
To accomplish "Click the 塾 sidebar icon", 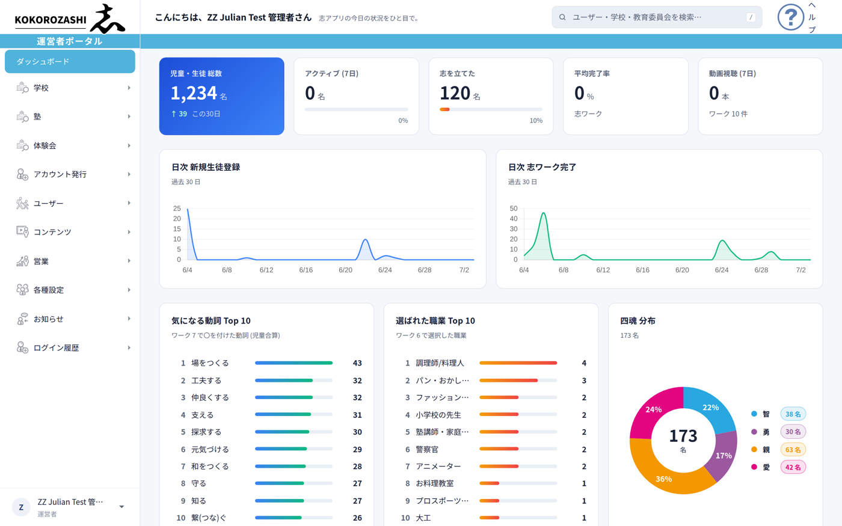I will pyautogui.click(x=22, y=117).
